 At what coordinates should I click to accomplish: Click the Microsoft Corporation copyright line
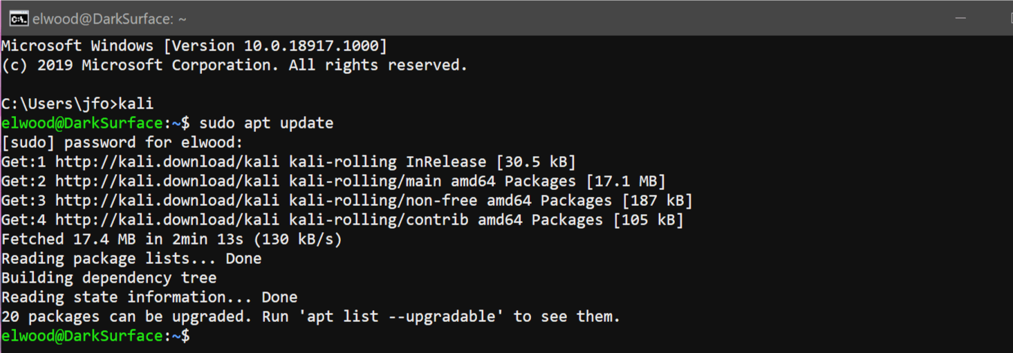tap(234, 66)
